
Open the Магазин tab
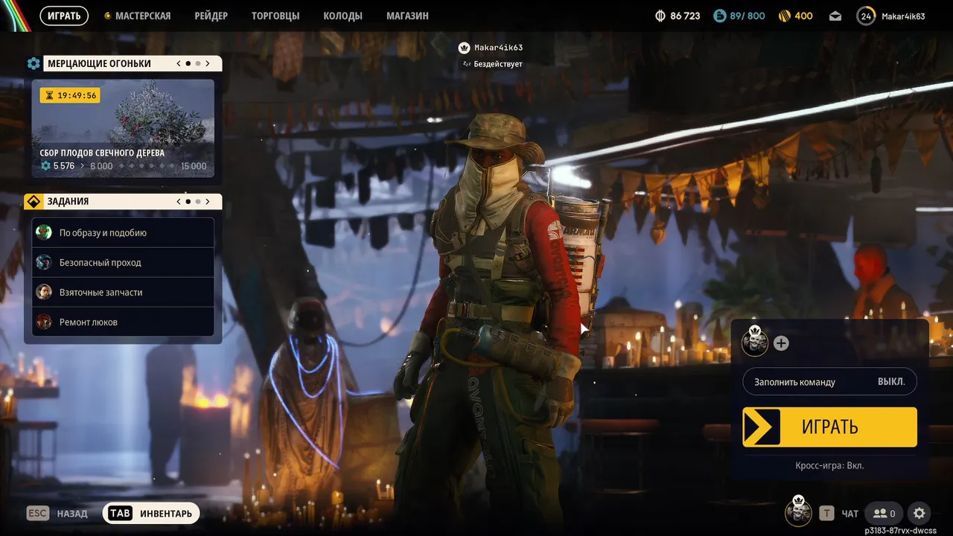pos(407,16)
